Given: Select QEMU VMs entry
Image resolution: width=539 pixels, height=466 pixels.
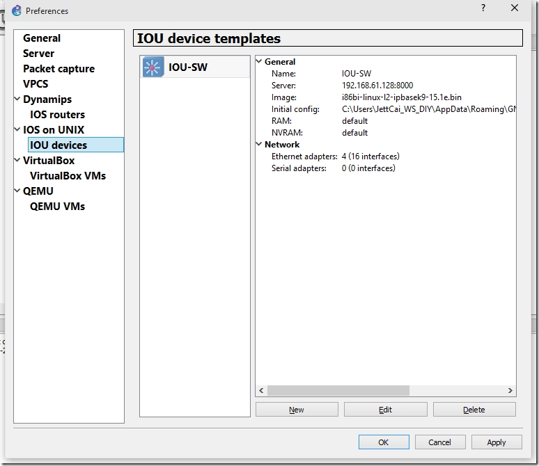Looking at the screenshot, I should 57,207.
